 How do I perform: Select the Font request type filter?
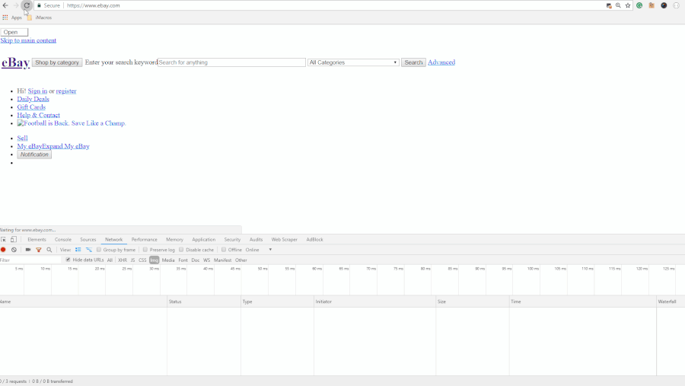(183, 260)
